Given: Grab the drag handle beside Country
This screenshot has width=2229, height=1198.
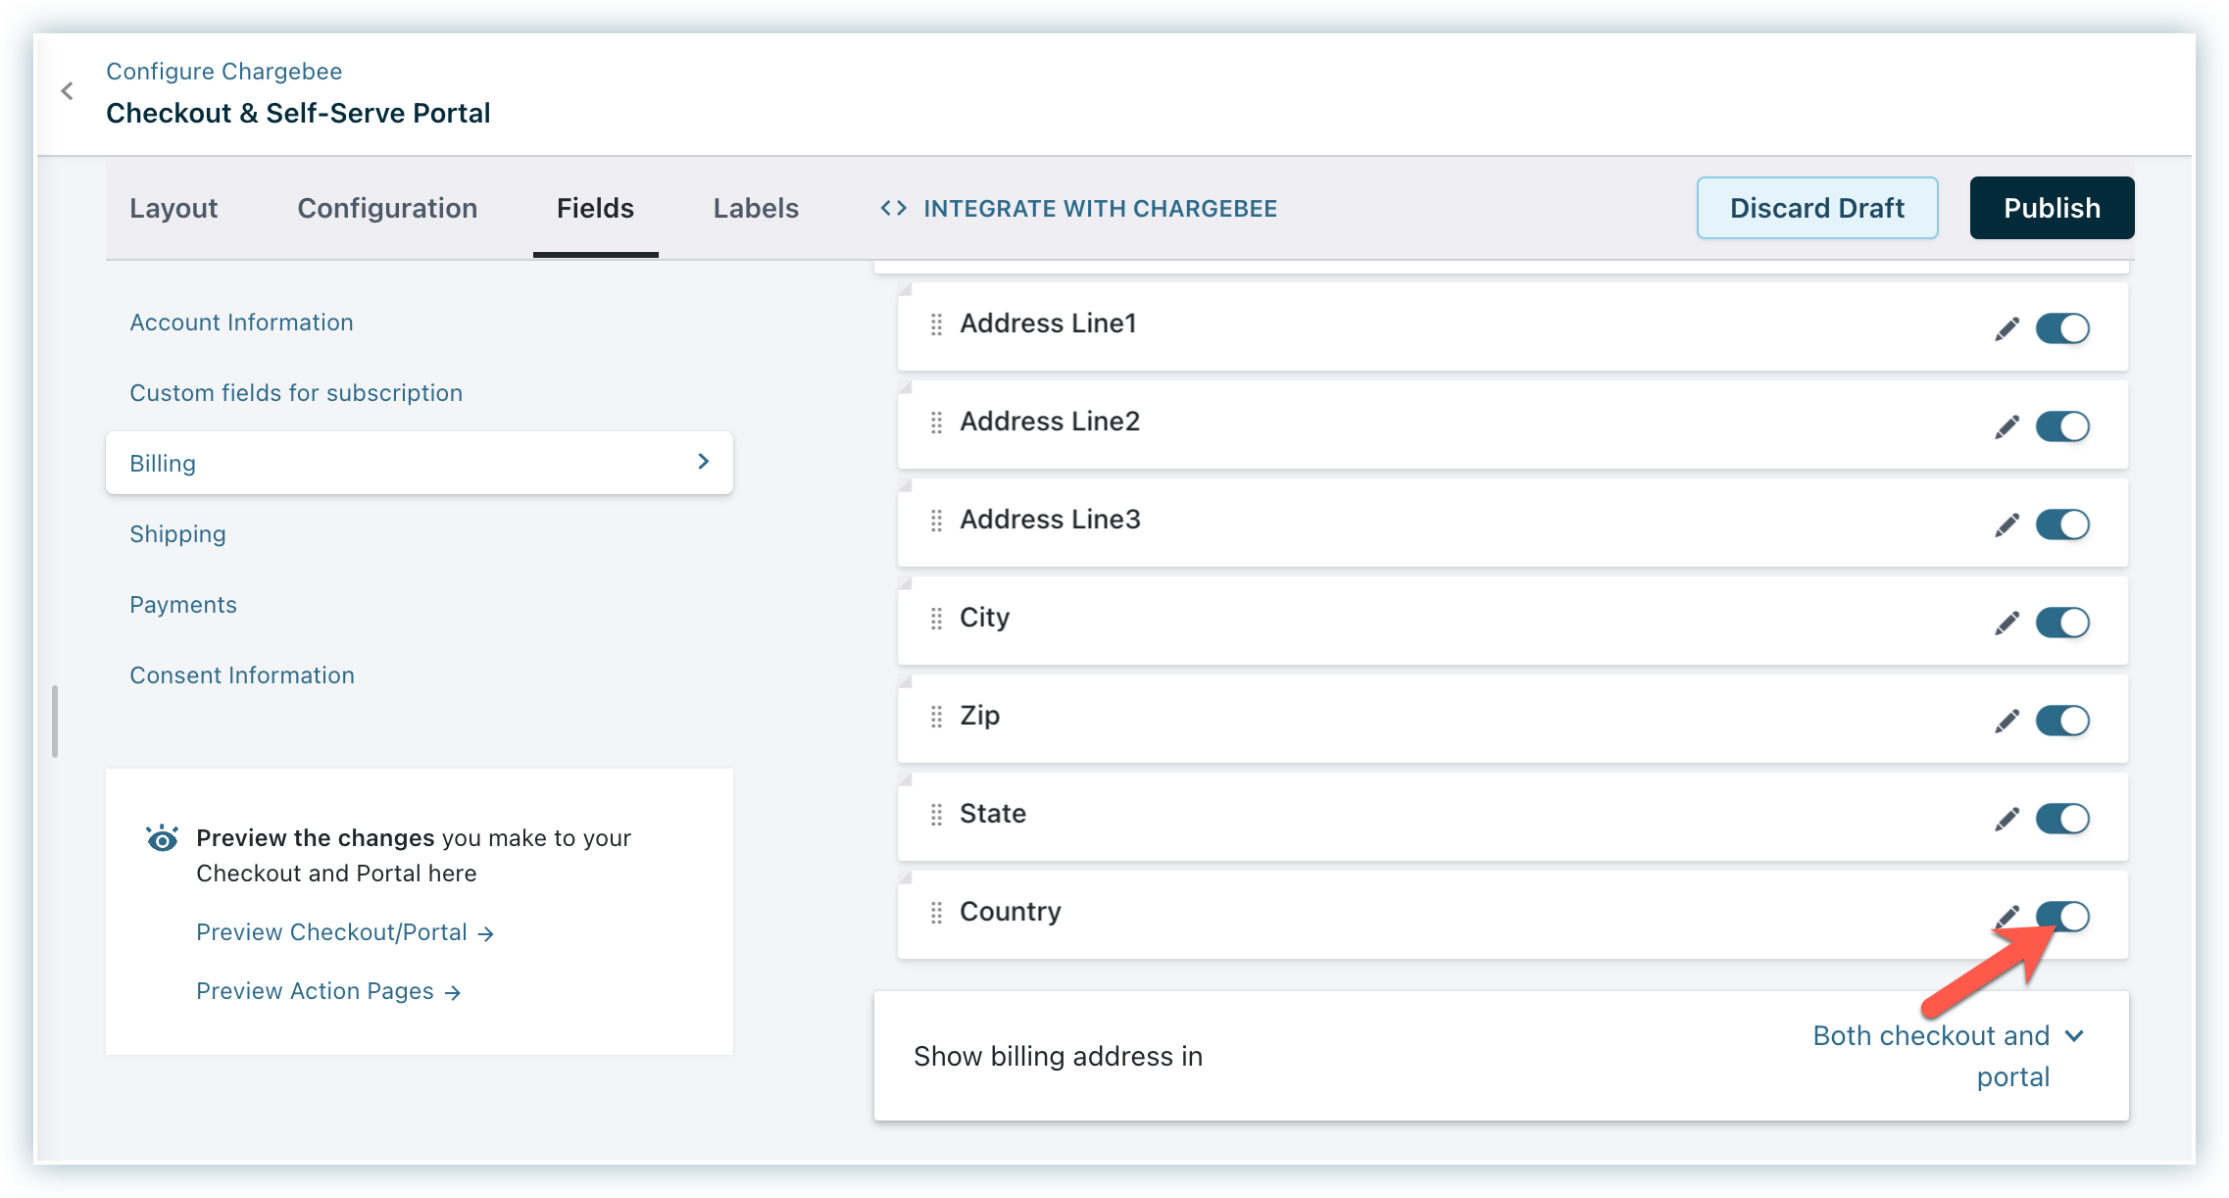Looking at the screenshot, I should point(936,913).
